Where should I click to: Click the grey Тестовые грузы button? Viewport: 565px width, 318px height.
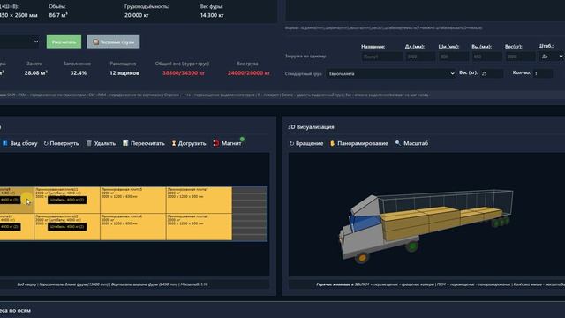pyautogui.click(x=113, y=42)
